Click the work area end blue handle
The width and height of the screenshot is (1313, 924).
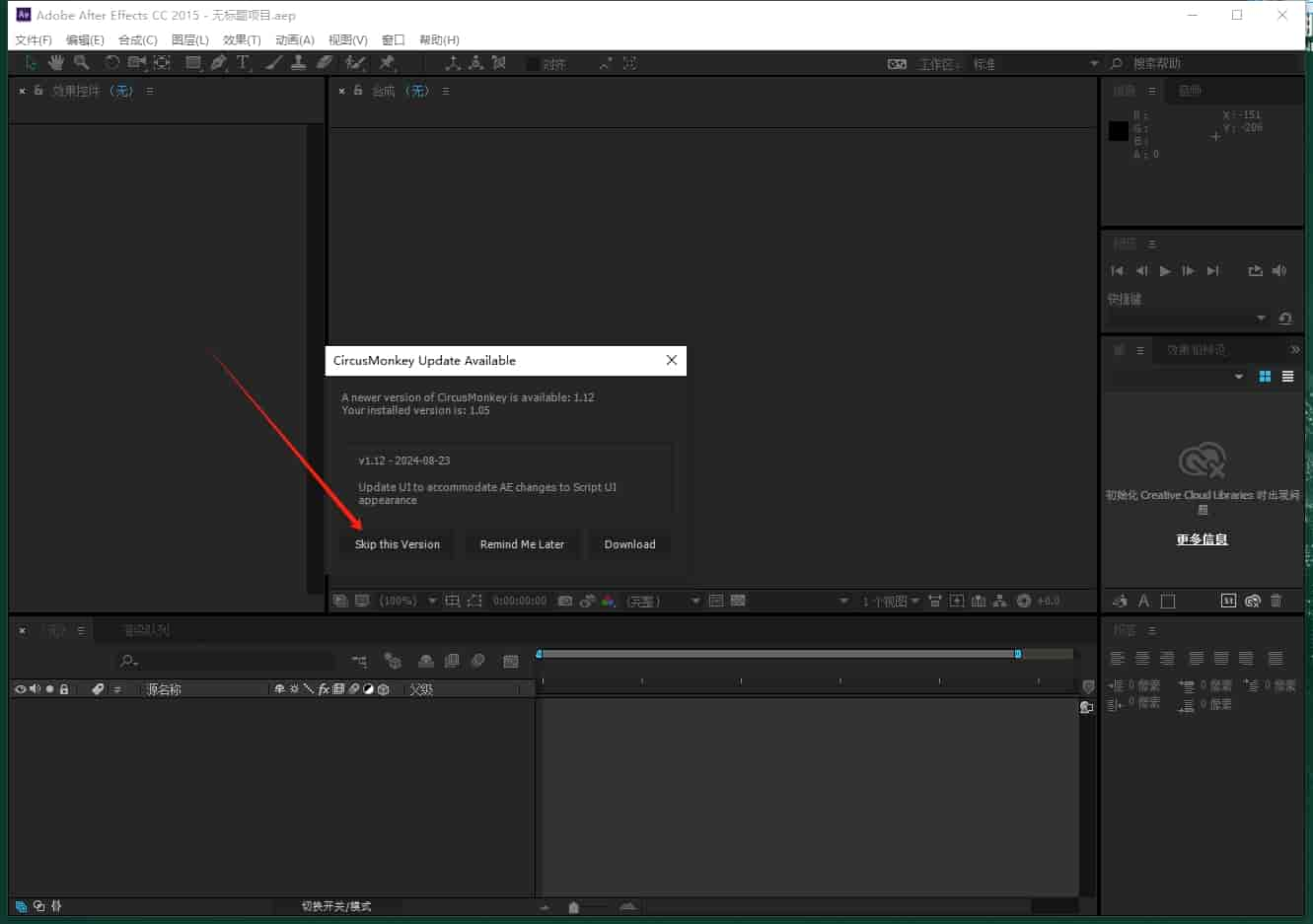coord(1018,654)
